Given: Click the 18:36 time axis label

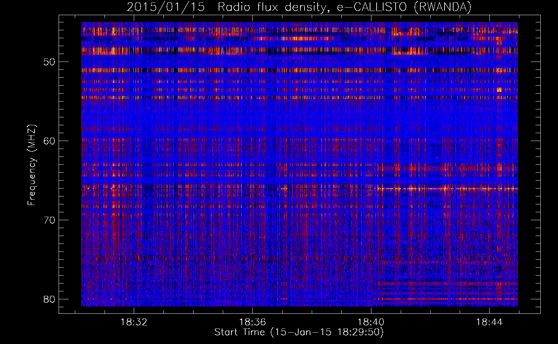Looking at the screenshot, I should [252, 322].
